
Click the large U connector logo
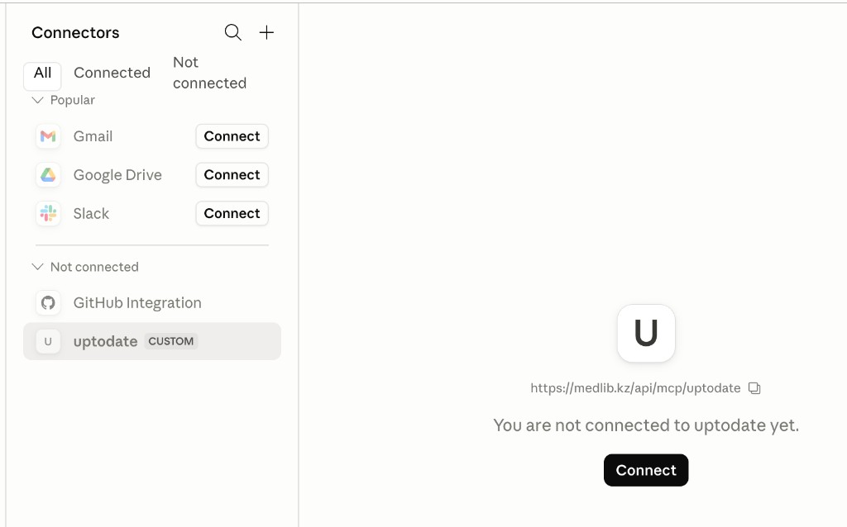pyautogui.click(x=646, y=334)
